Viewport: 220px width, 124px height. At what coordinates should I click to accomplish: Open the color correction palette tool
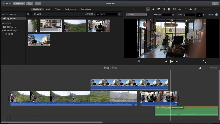click(158, 9)
